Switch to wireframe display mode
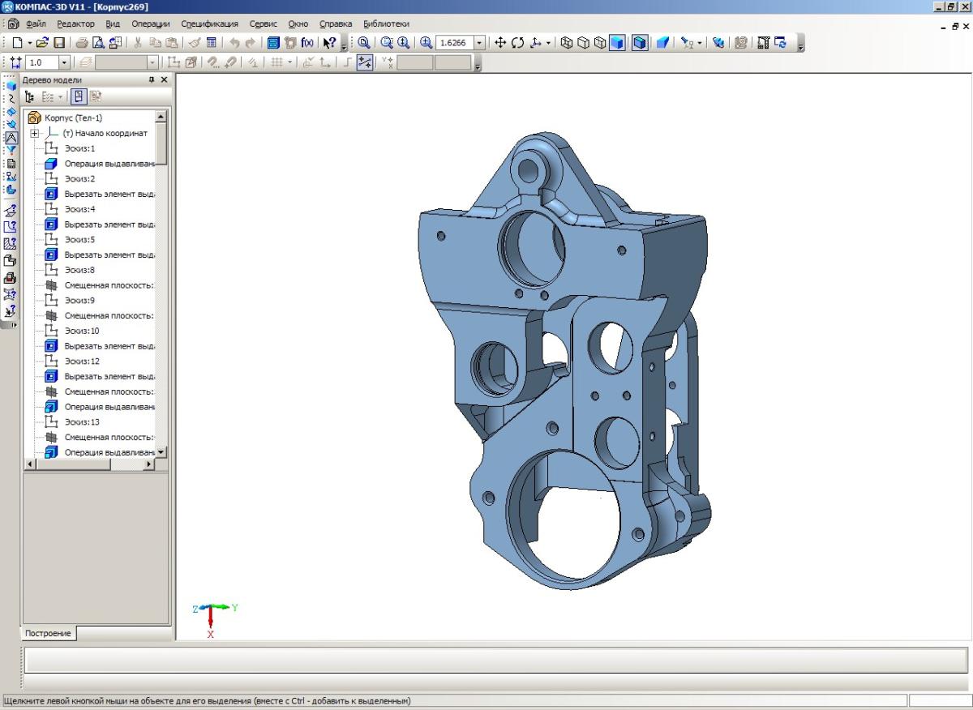The width and height of the screenshot is (973, 710). pyautogui.click(x=568, y=43)
